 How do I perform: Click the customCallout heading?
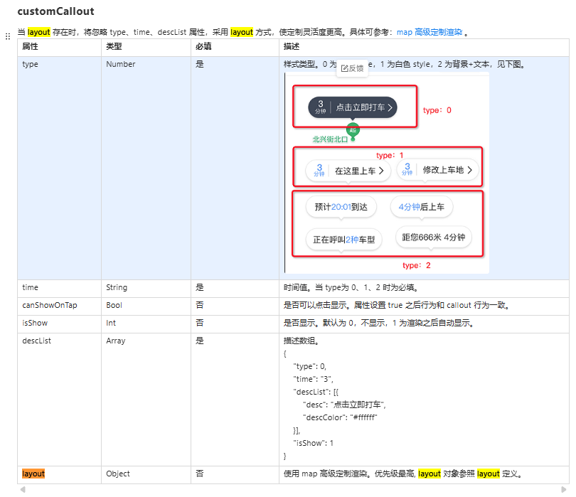(56, 11)
